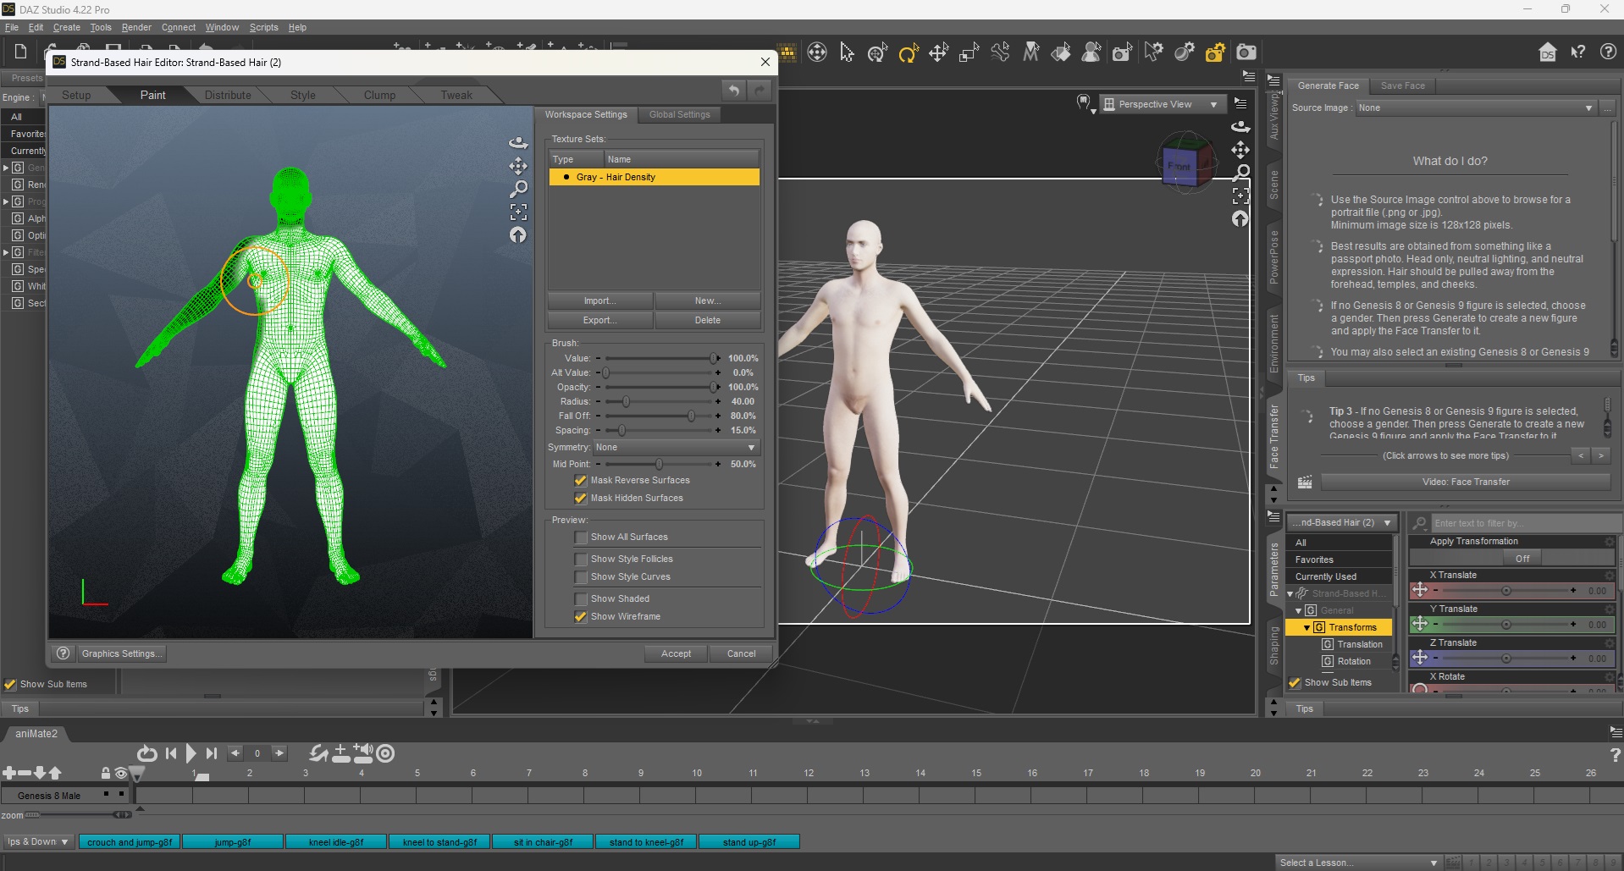This screenshot has height=871, width=1624.
Task: Open the Strand-Based Hair (2) node selector
Action: [x=1342, y=522]
